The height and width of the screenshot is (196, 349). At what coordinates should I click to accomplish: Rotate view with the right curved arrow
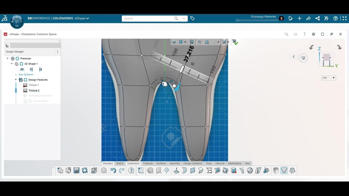[x=339, y=47]
